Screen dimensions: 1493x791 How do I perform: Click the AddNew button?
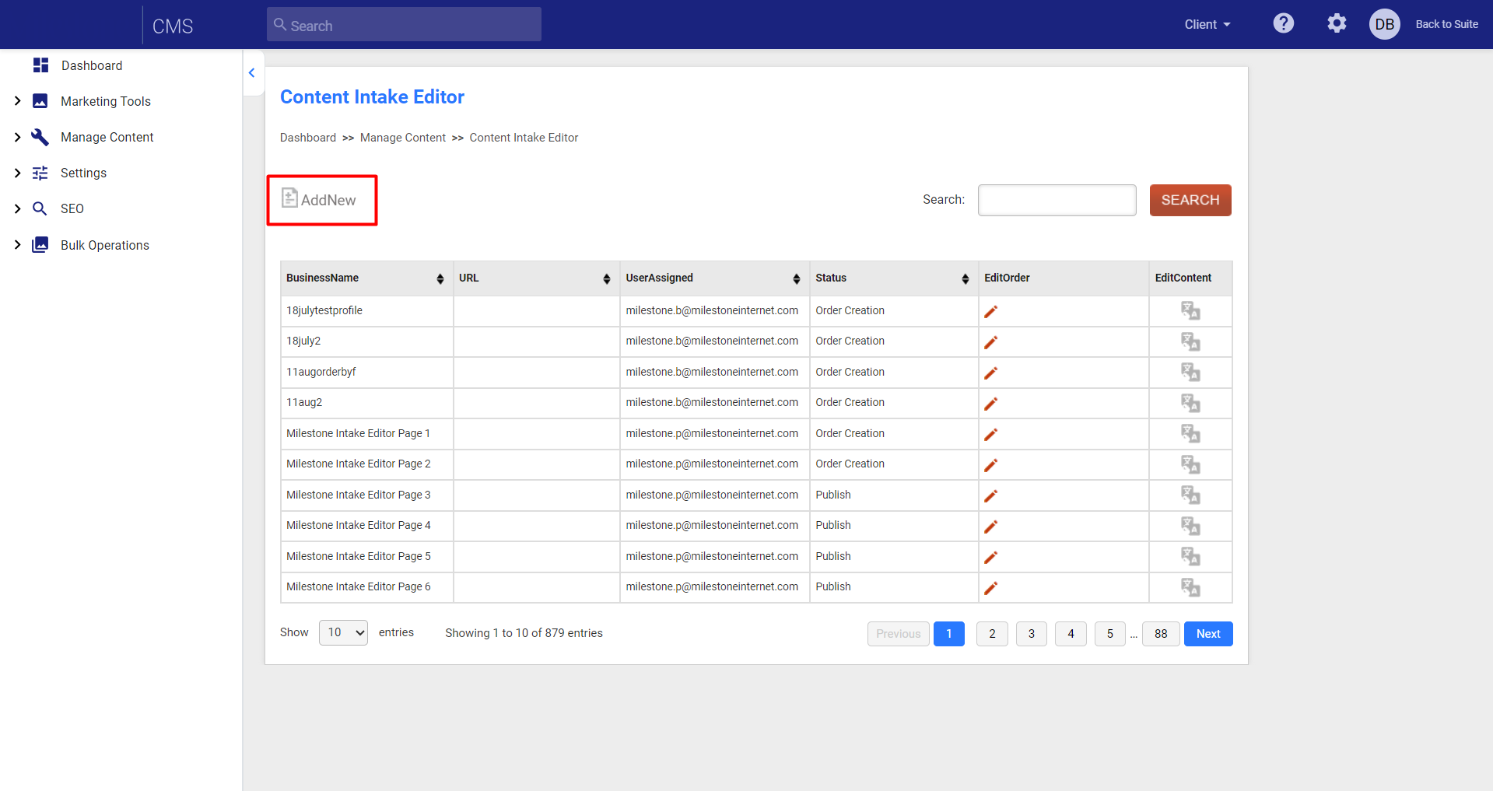[320, 200]
